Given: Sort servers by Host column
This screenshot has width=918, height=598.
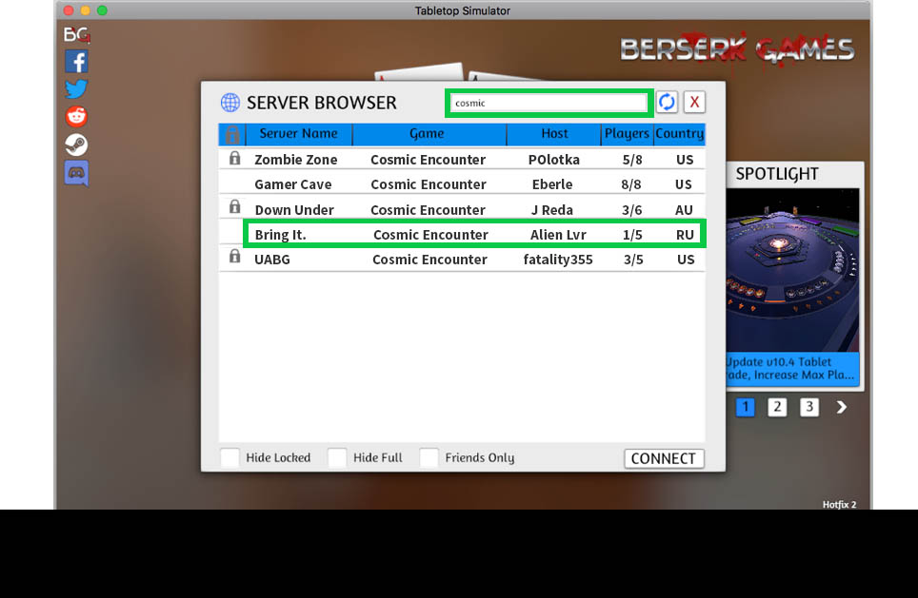Looking at the screenshot, I should pyautogui.click(x=554, y=134).
